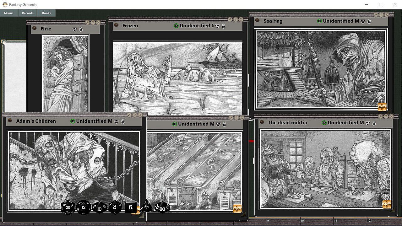This screenshot has width=402, height=226.
Task: Open help for the dead militia window
Action: [386, 116]
